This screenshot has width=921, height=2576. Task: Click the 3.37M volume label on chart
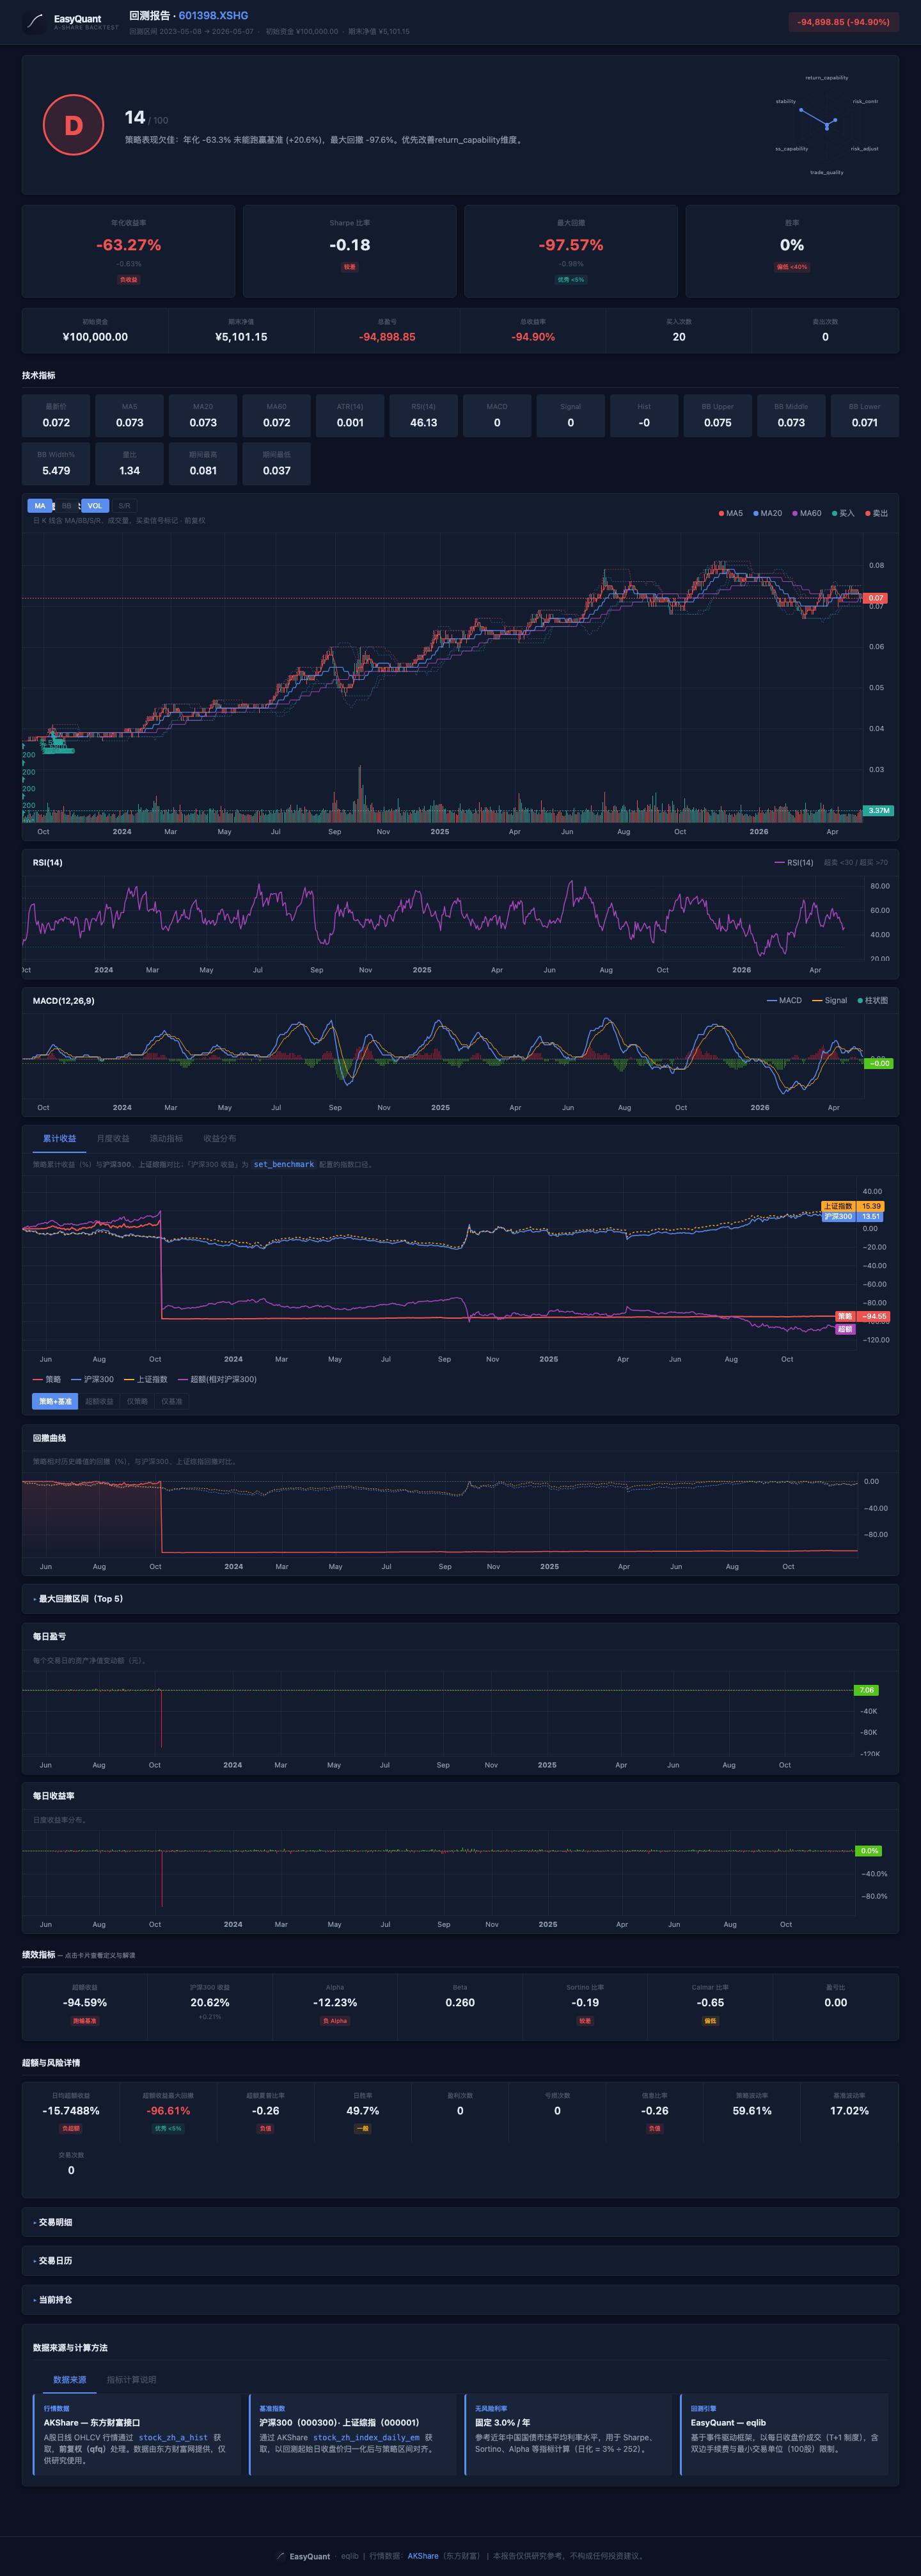pyautogui.click(x=879, y=811)
